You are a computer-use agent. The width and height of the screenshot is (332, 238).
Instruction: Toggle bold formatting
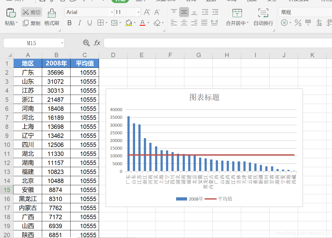69,23
